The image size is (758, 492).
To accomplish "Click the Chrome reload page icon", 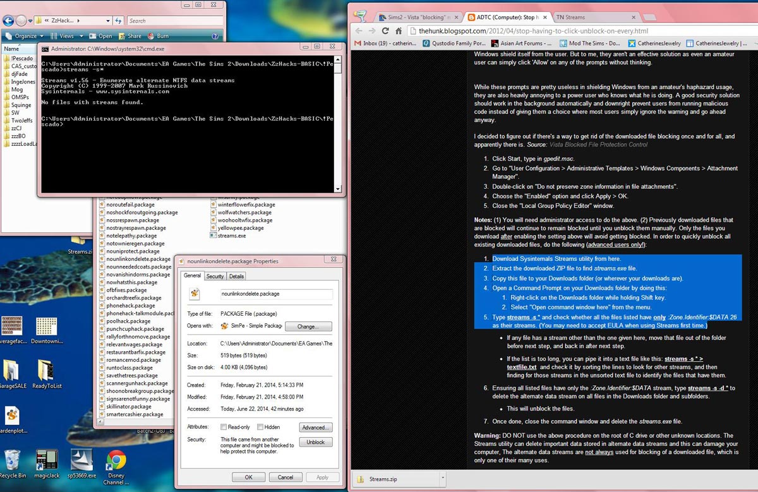I will (385, 30).
